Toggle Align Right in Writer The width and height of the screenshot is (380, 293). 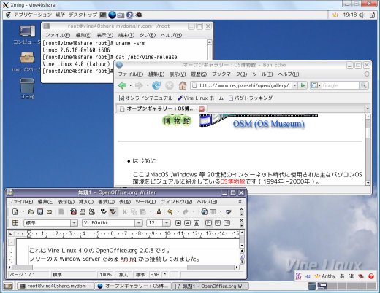(x=227, y=223)
